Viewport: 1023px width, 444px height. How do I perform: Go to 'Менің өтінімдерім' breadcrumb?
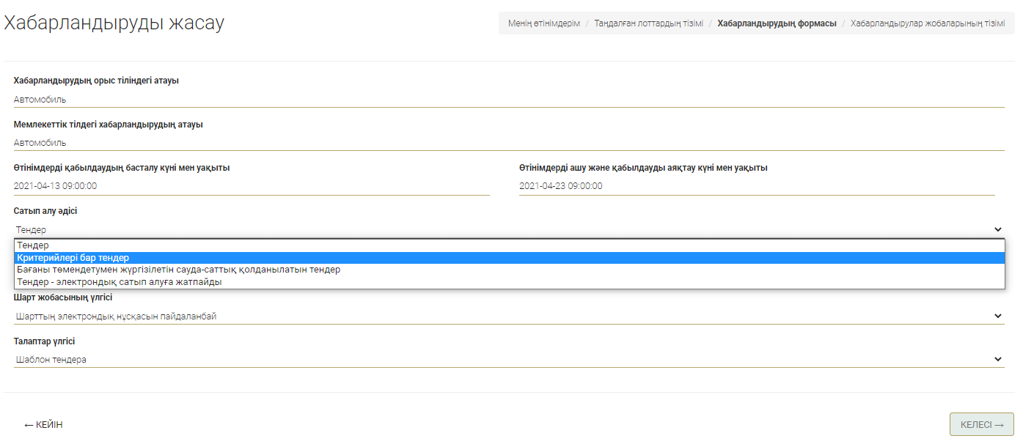pos(543,23)
